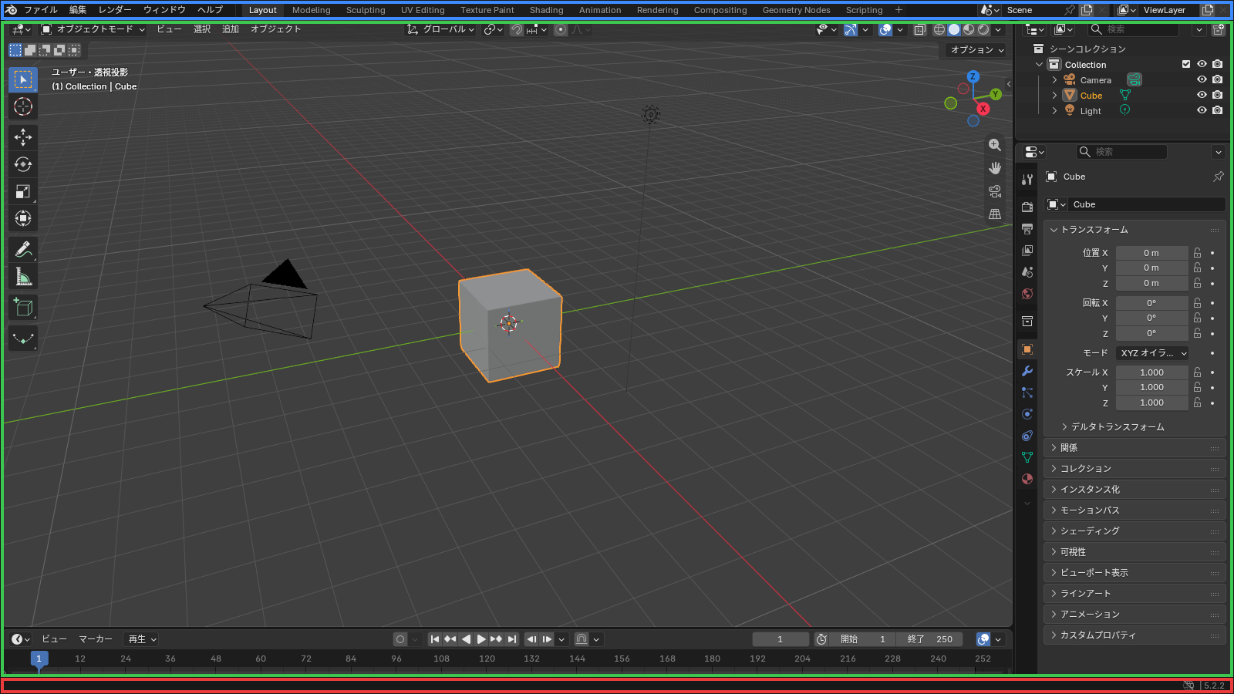Viewport: 1234px width, 694px height.
Task: Activate the Scale tool
Action: tap(23, 191)
